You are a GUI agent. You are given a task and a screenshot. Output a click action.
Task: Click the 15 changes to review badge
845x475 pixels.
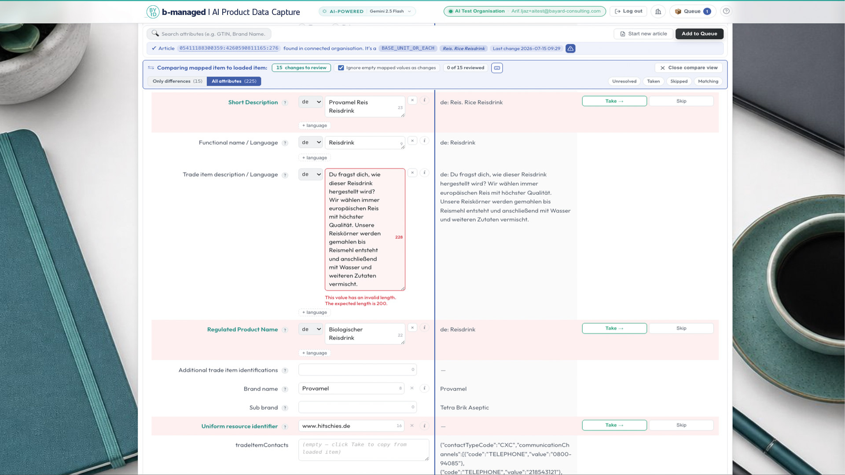click(x=301, y=68)
